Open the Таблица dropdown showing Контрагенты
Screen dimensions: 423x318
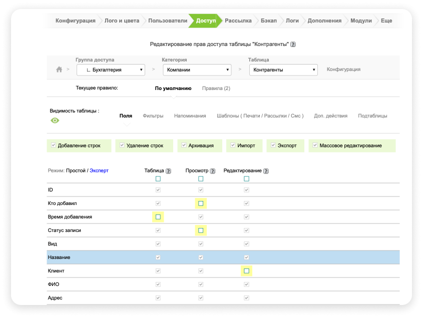[283, 70]
